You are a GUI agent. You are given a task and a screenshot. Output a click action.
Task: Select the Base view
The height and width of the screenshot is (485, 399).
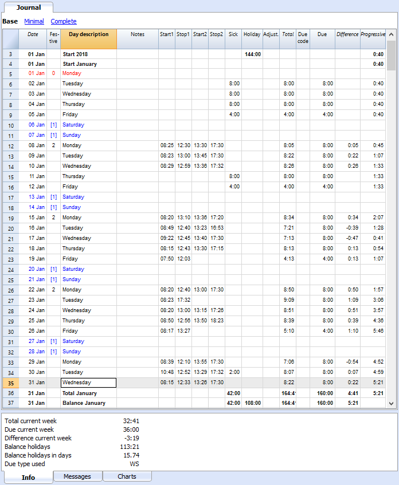[x=10, y=21]
